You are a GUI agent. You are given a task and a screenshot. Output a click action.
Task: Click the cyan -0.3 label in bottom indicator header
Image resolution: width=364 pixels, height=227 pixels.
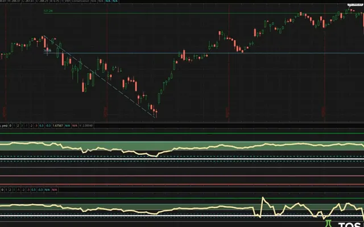point(40,190)
